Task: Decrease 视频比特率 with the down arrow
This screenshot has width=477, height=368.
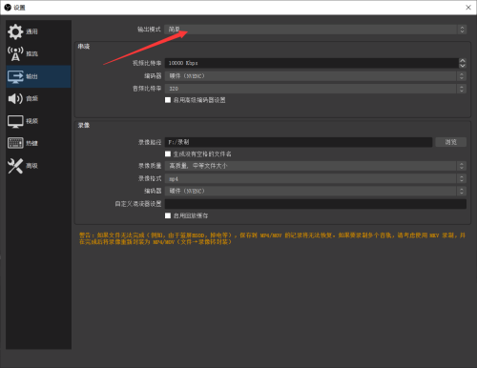Action: [x=463, y=66]
